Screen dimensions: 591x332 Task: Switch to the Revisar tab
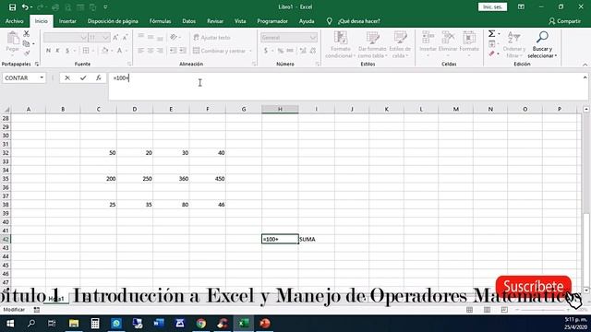[x=215, y=21]
